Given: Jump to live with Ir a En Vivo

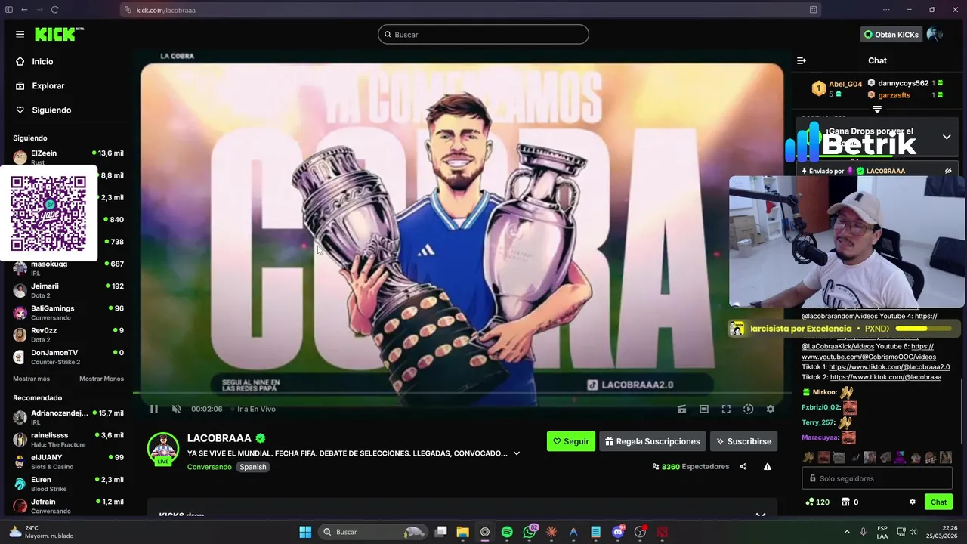Looking at the screenshot, I should (x=256, y=409).
